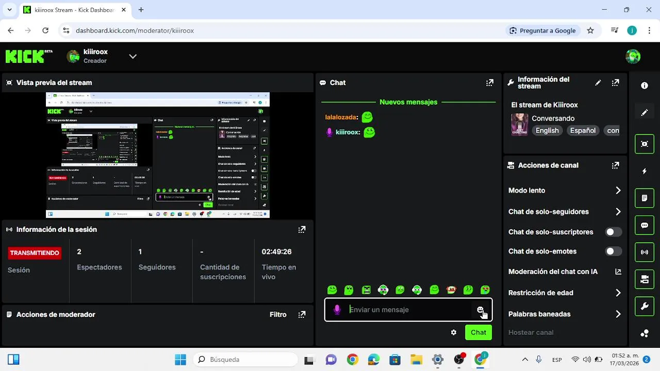Edit stream information with pencil icon

[598, 82]
